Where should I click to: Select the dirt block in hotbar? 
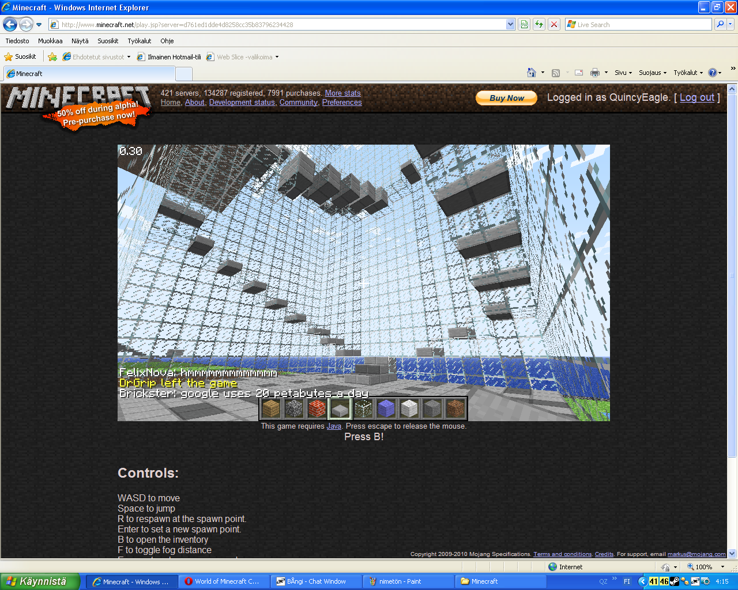point(455,409)
